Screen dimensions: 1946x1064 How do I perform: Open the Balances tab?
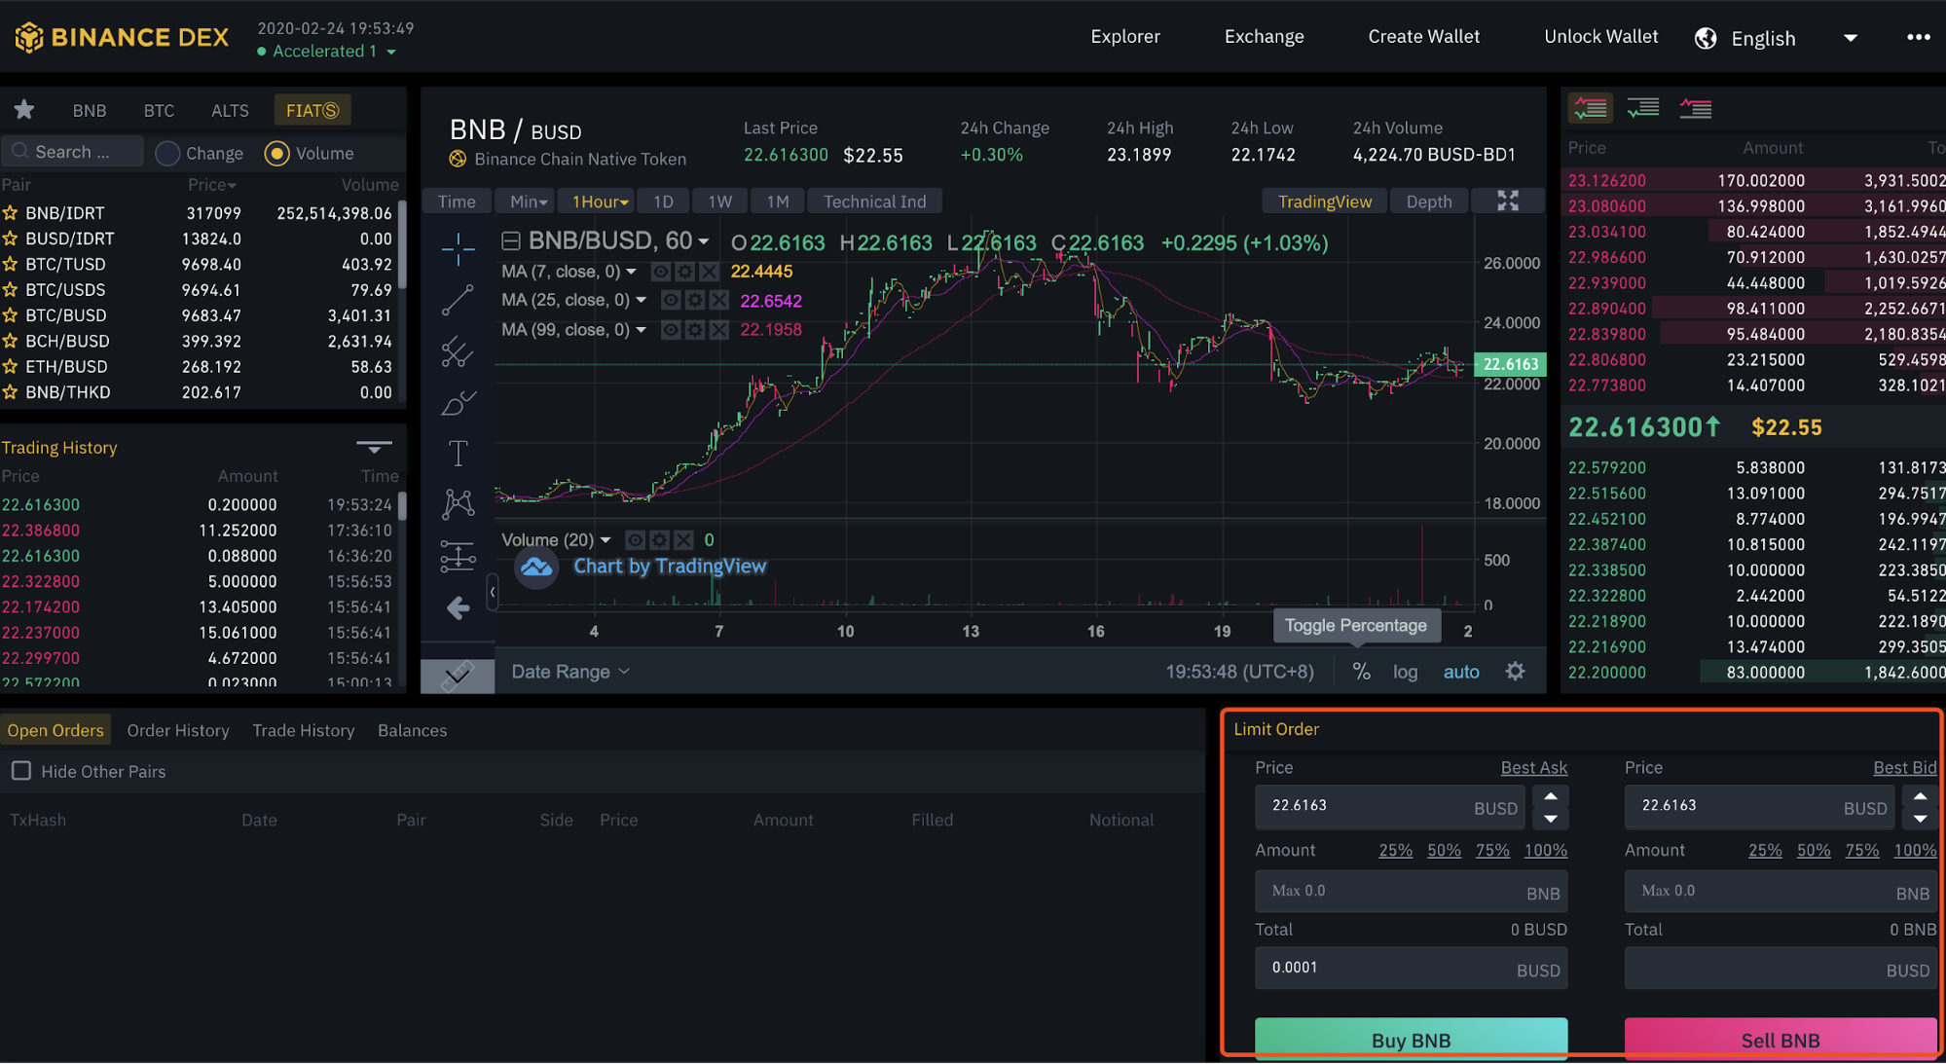[413, 730]
